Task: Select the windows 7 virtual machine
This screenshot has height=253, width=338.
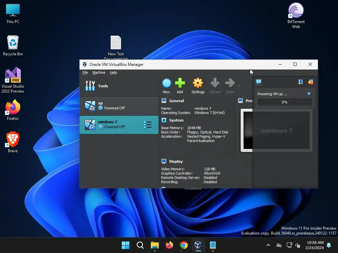Action: (x=119, y=125)
